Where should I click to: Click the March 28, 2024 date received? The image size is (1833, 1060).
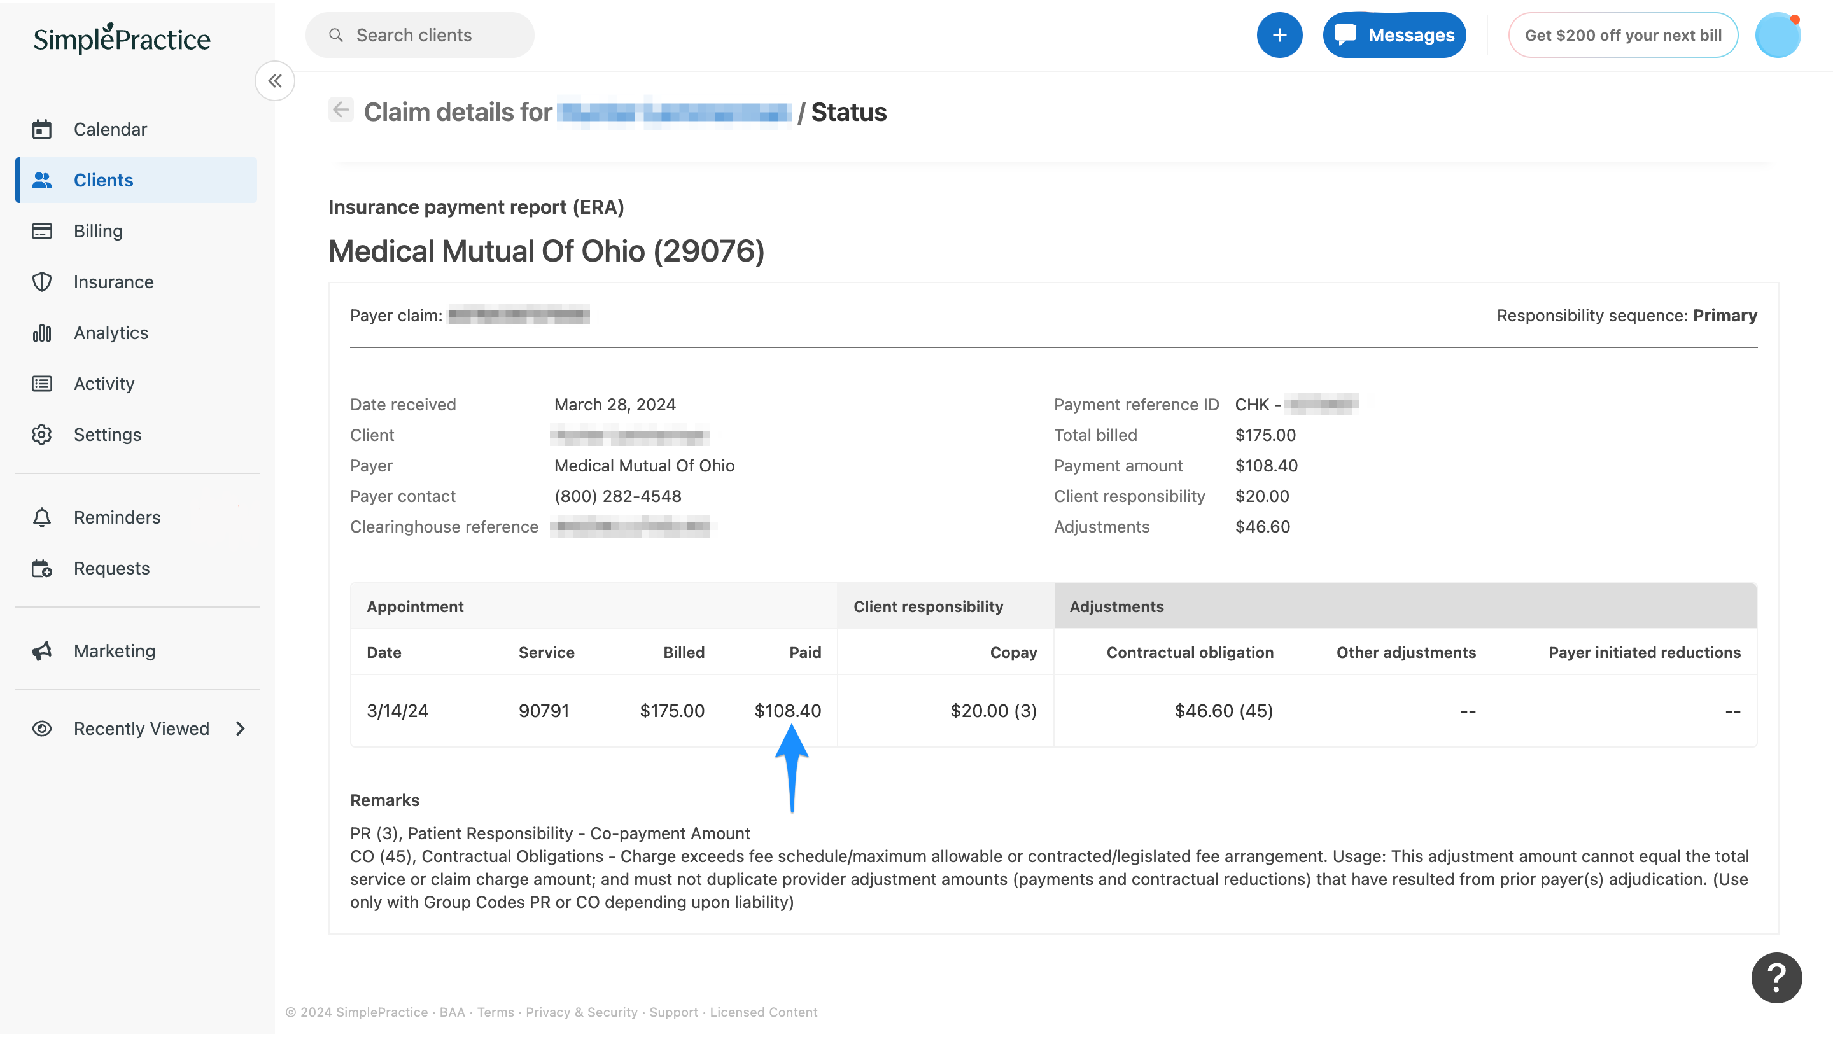pos(615,405)
